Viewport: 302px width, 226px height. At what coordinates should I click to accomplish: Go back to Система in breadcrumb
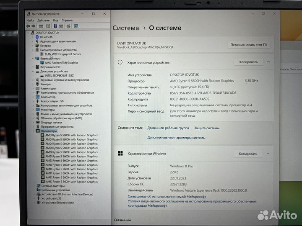pos(125,28)
